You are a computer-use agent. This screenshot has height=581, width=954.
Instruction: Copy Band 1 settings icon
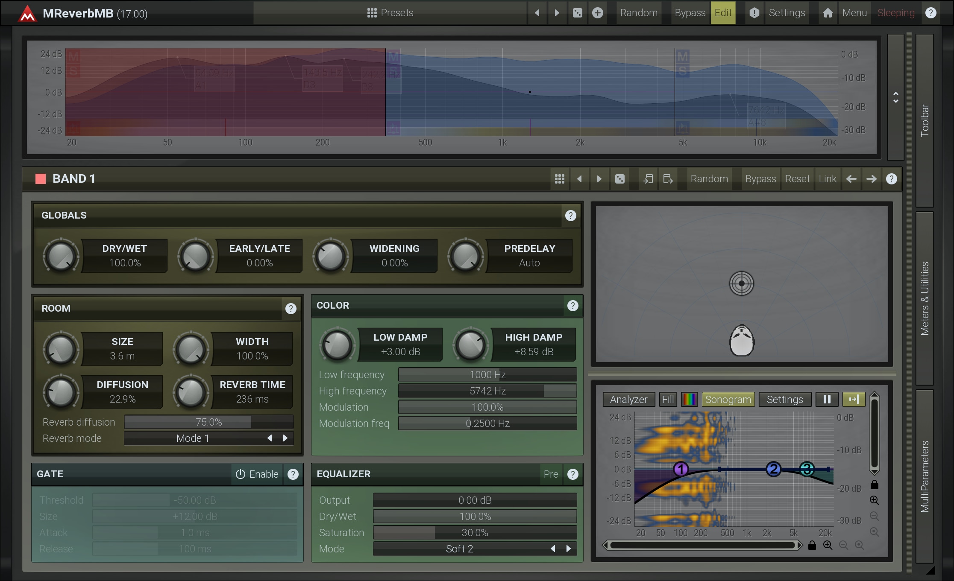point(648,179)
